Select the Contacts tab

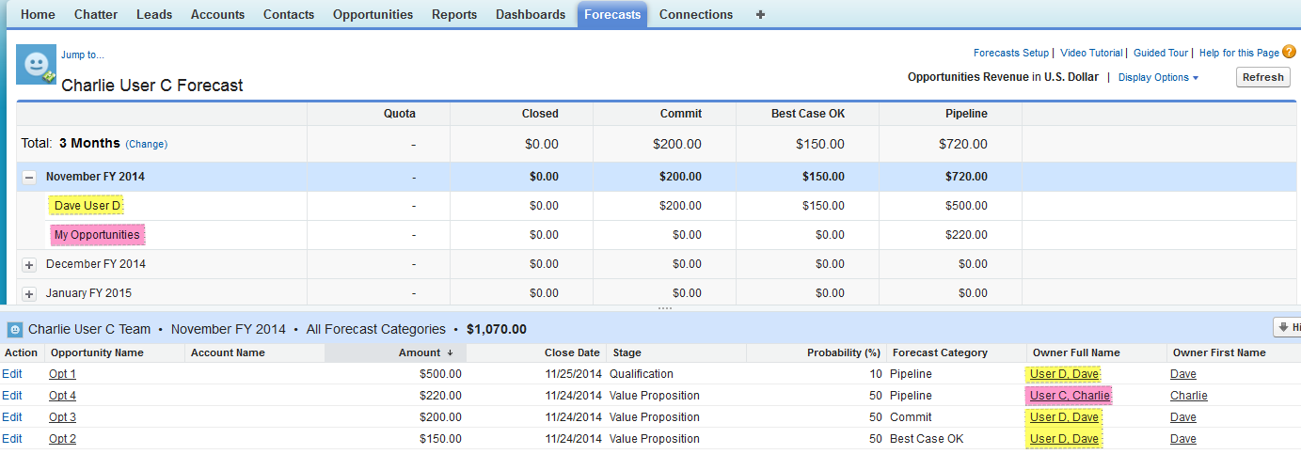pos(289,14)
